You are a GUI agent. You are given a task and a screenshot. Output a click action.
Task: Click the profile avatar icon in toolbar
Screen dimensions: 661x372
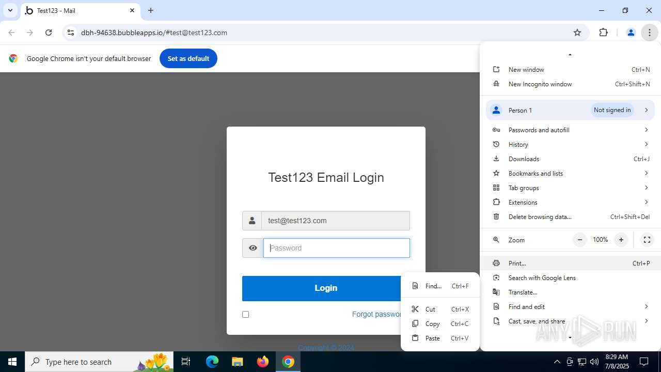coord(631,33)
